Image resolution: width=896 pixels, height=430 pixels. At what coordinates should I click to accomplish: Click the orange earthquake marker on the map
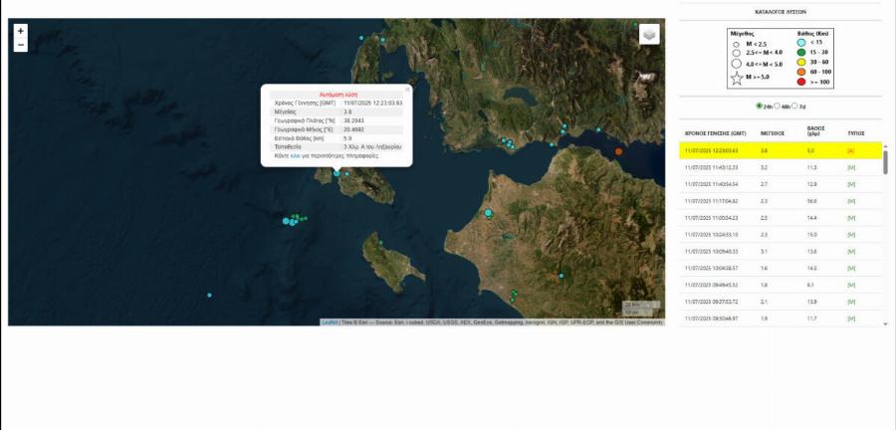[x=618, y=151]
